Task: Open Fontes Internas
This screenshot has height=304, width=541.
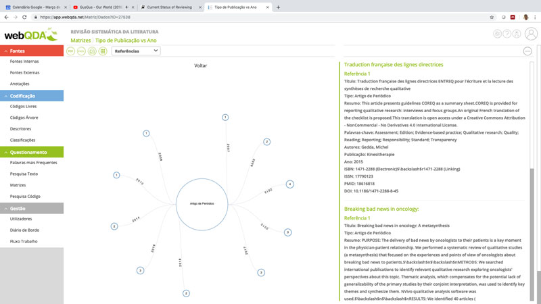Action: click(24, 61)
